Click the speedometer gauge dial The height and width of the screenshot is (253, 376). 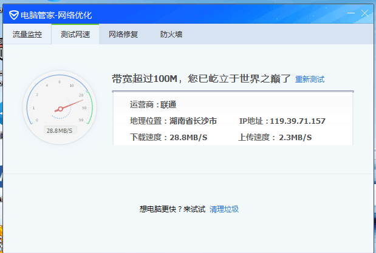click(x=60, y=107)
